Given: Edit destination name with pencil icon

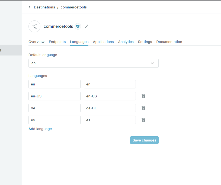Looking at the screenshot, I should (x=87, y=26).
